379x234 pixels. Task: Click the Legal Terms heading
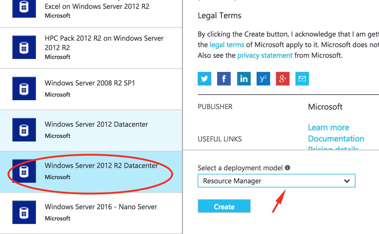click(x=220, y=16)
